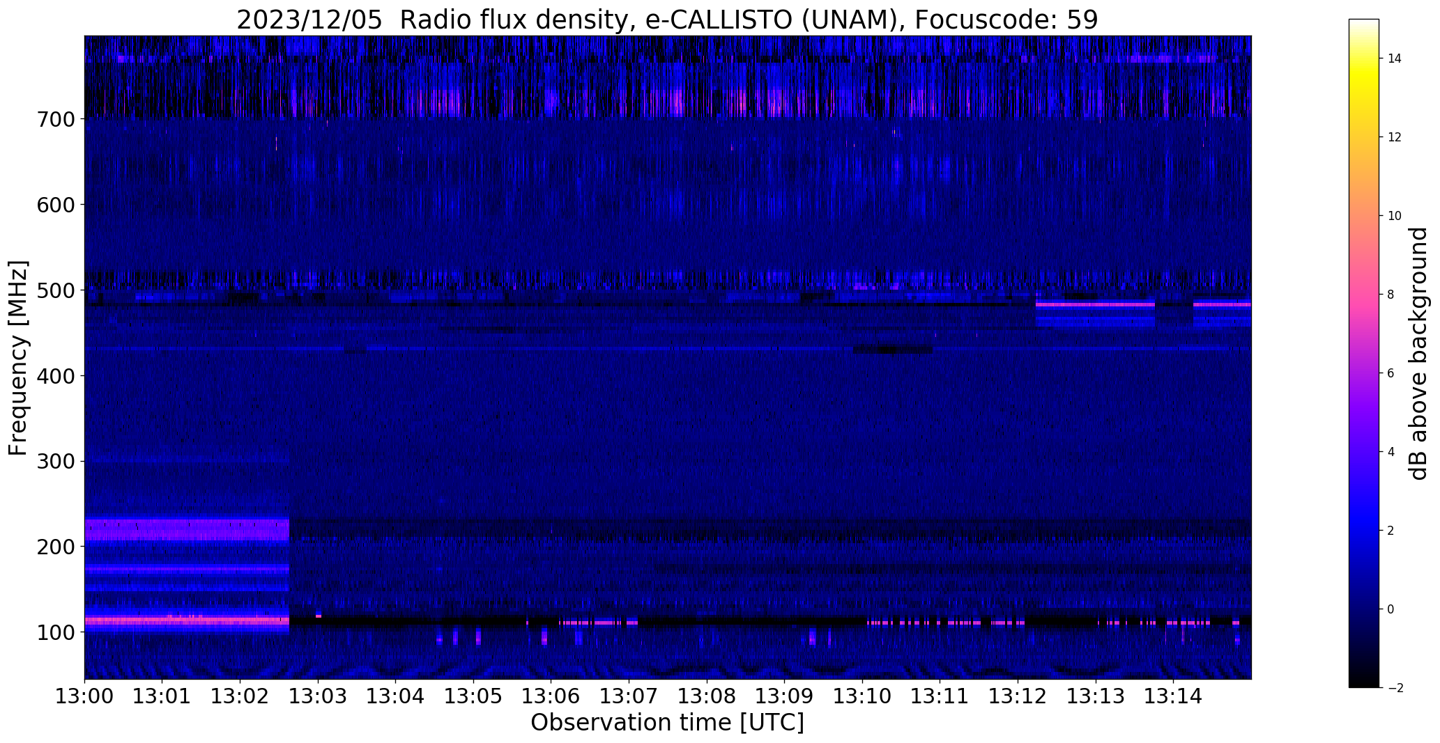
Task: Click the 13:10 time tick label
Action: pos(862,696)
